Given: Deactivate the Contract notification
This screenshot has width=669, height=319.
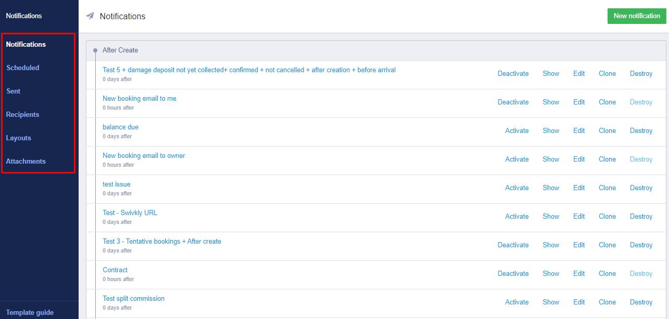Looking at the screenshot, I should click(513, 273).
